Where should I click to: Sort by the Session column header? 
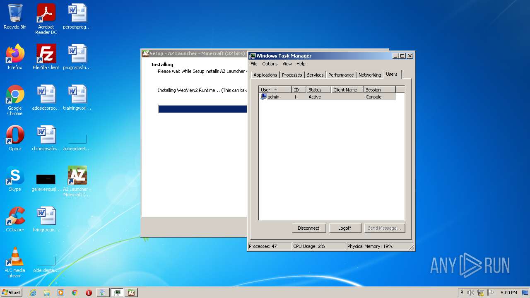point(379,90)
